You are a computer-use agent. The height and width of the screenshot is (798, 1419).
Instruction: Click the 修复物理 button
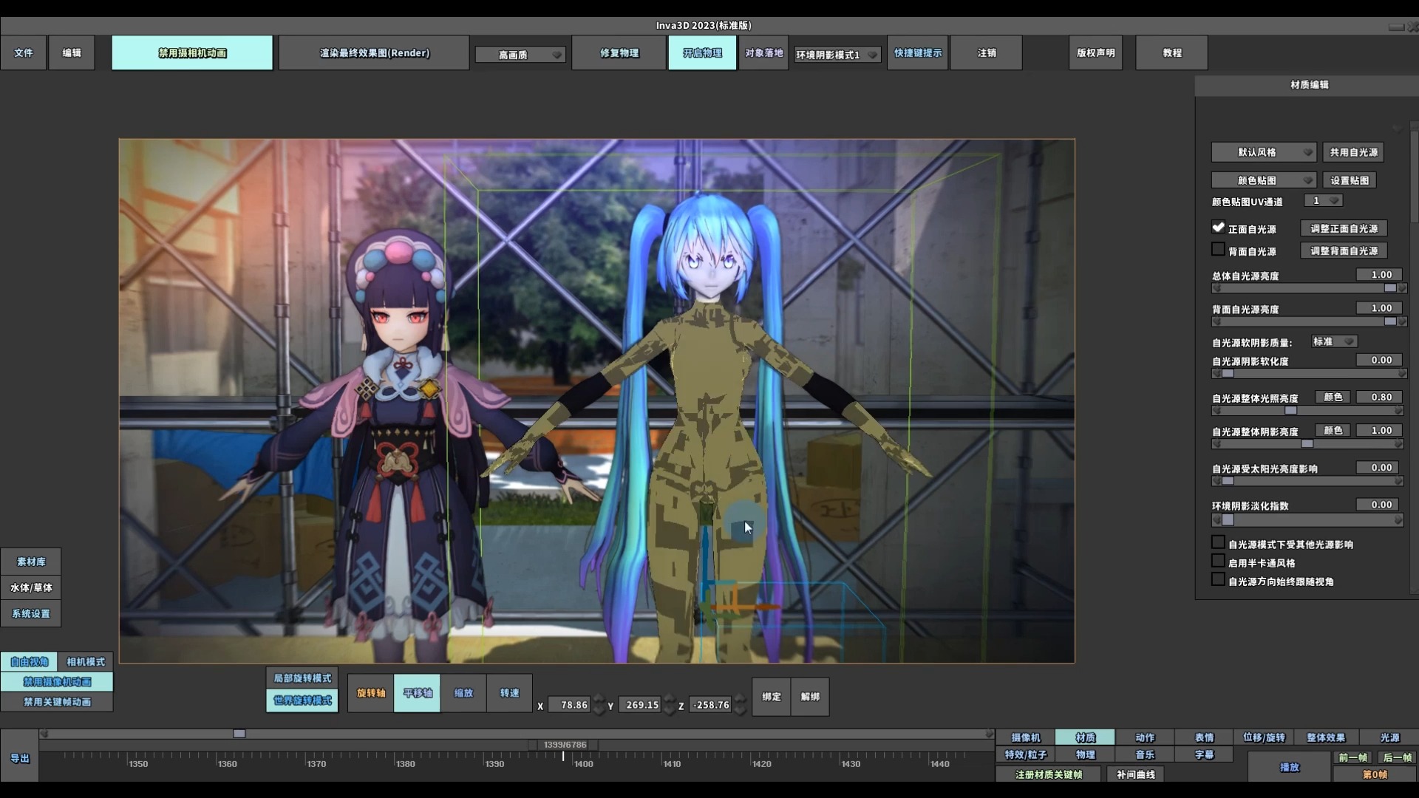click(x=619, y=53)
